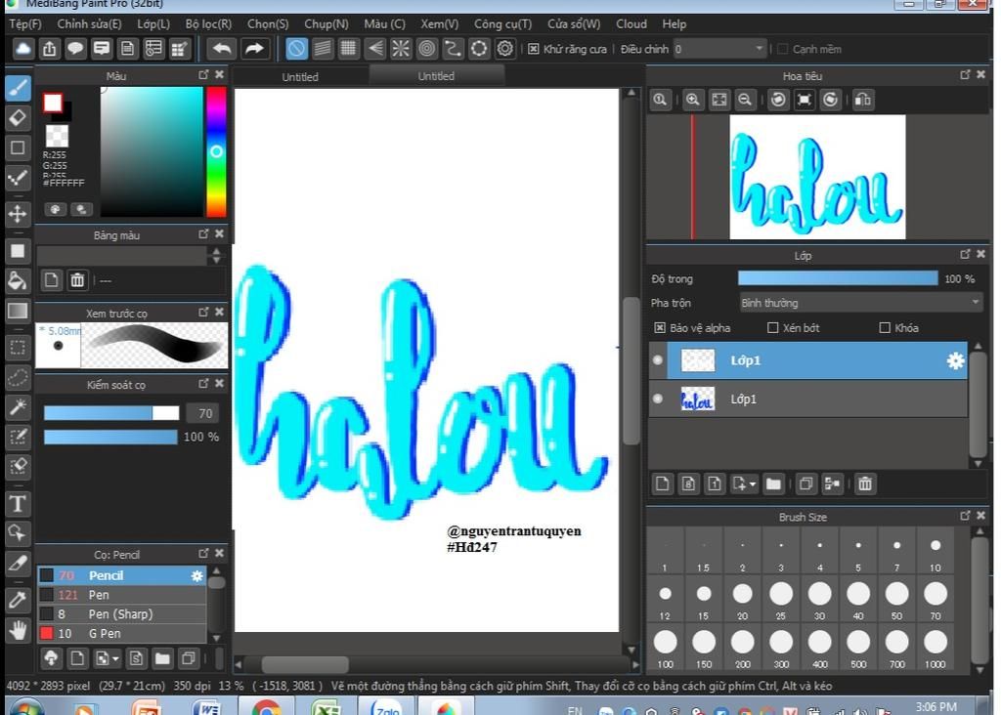Select the Eyedropper tool
This screenshot has width=1001, height=715.
click(18, 599)
